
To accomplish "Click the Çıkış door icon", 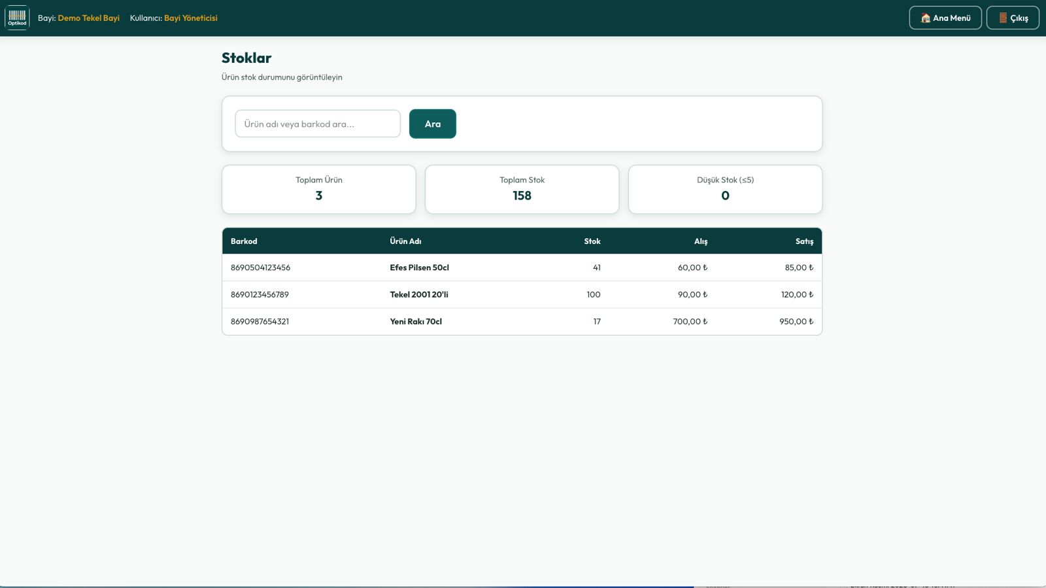I will point(1002,18).
